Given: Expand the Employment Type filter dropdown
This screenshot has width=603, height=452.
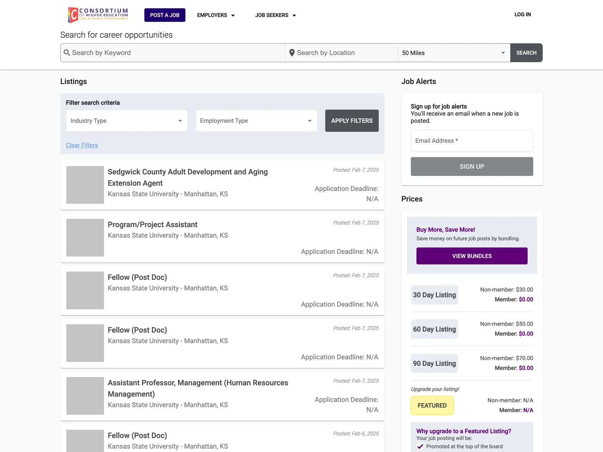Looking at the screenshot, I should point(257,121).
